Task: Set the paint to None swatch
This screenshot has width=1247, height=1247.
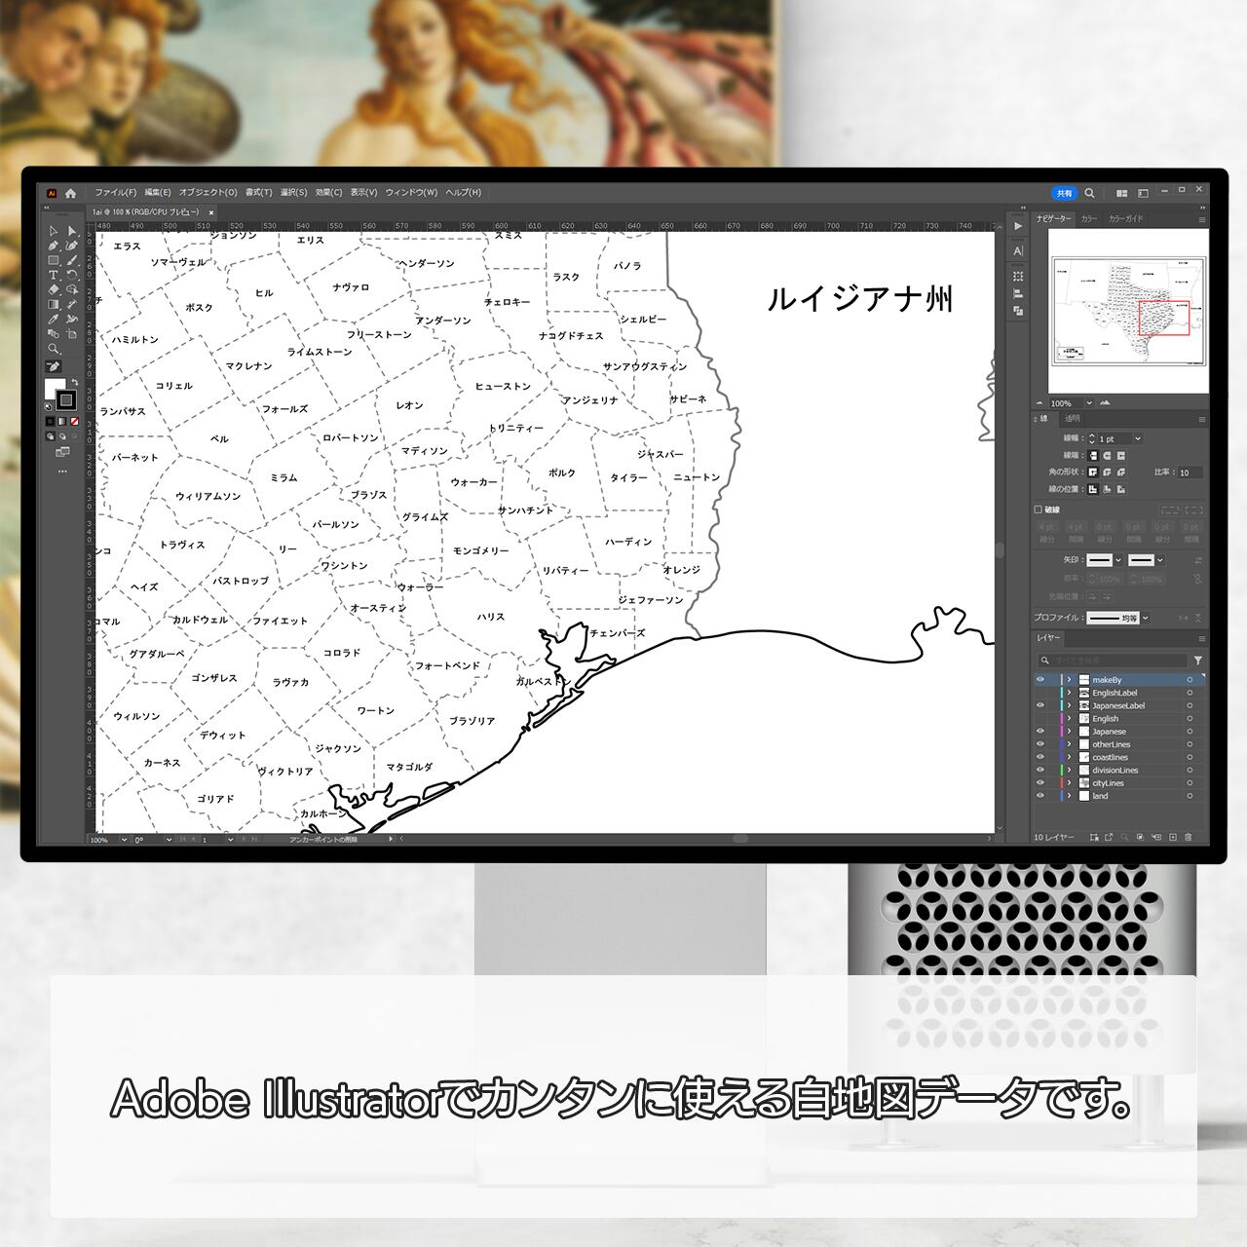Action: tap(75, 422)
